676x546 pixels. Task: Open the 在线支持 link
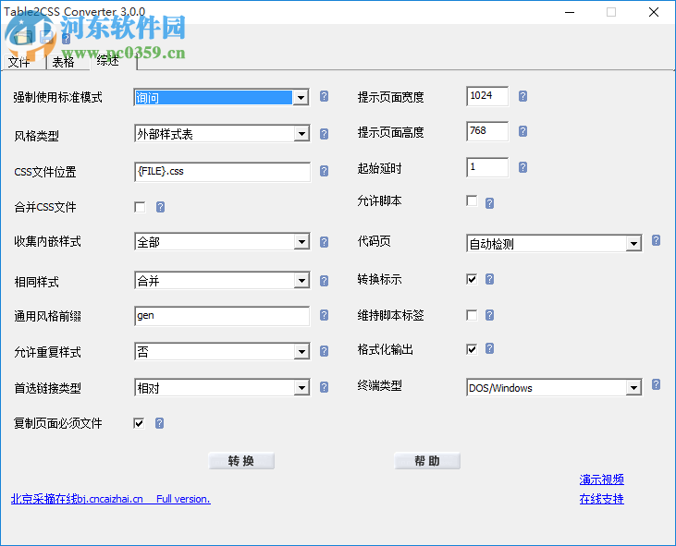coord(602,499)
